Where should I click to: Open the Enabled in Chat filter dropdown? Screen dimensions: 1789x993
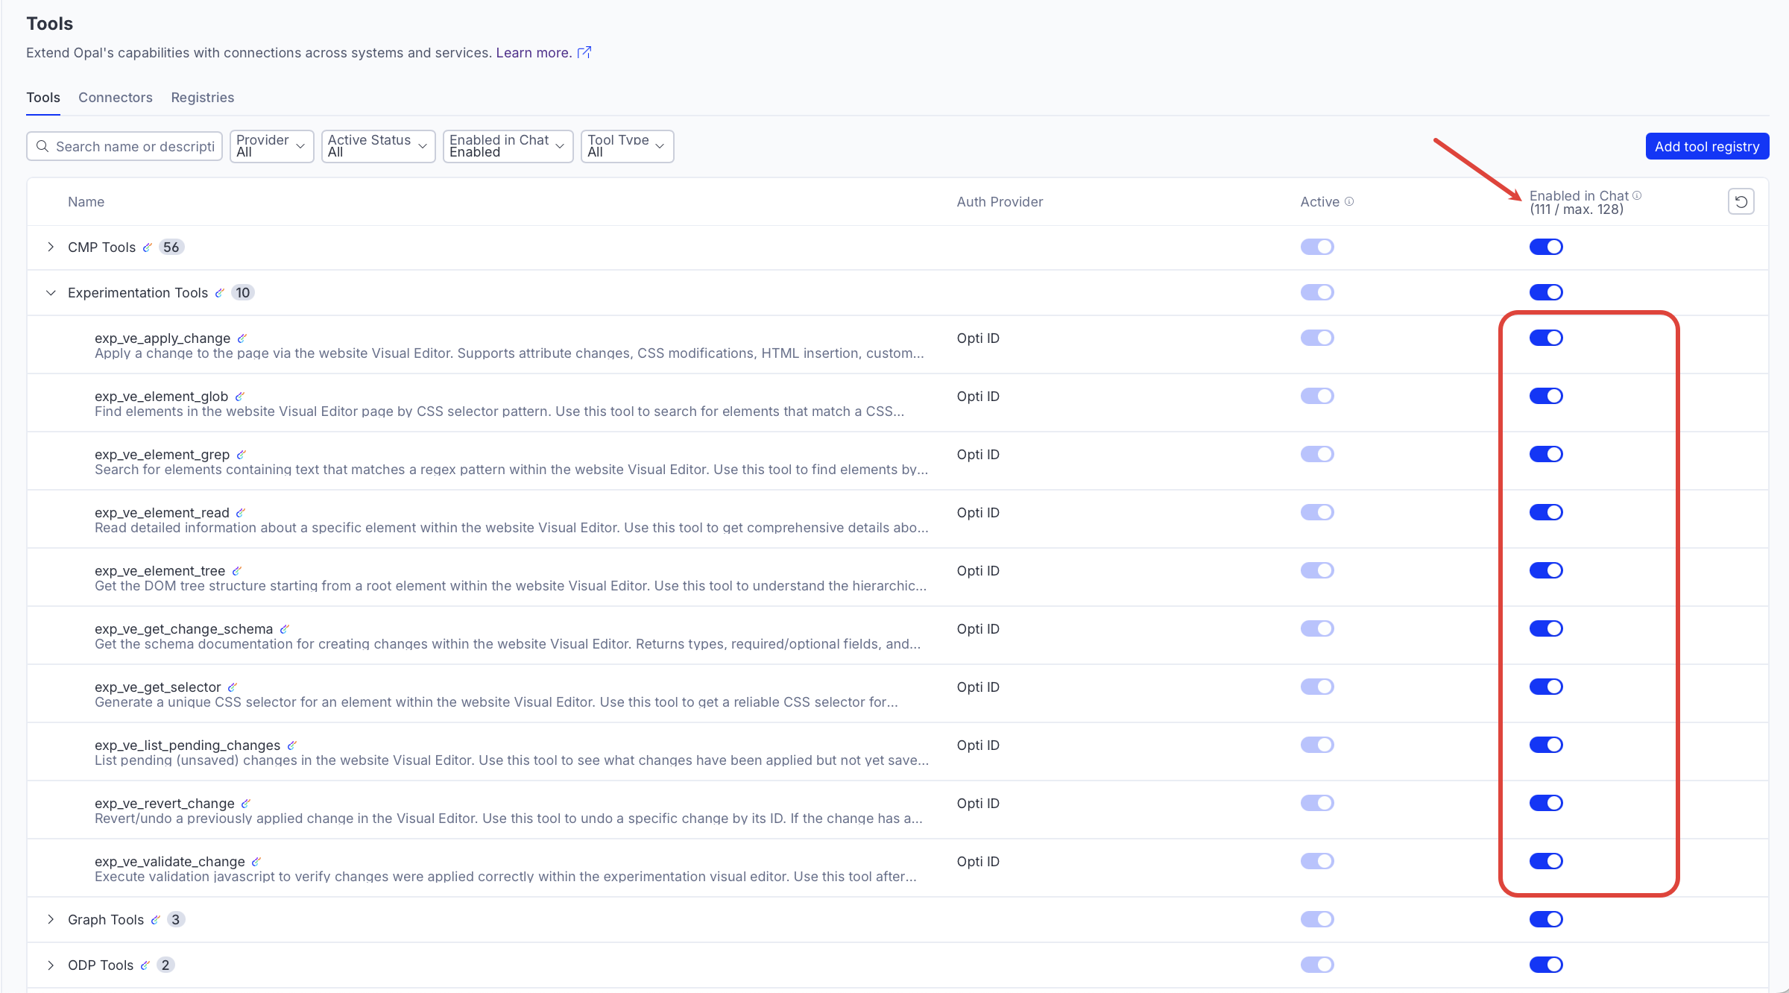[x=507, y=146]
